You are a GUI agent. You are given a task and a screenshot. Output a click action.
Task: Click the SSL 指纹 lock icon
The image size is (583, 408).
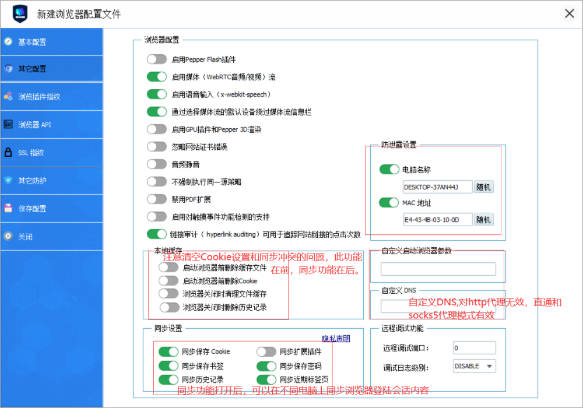8,153
